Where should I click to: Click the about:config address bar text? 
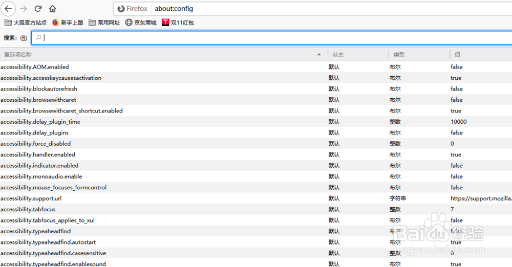(174, 9)
